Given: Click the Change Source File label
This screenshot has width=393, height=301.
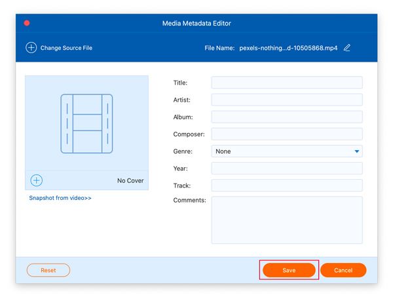Looking at the screenshot, I should [x=66, y=48].
